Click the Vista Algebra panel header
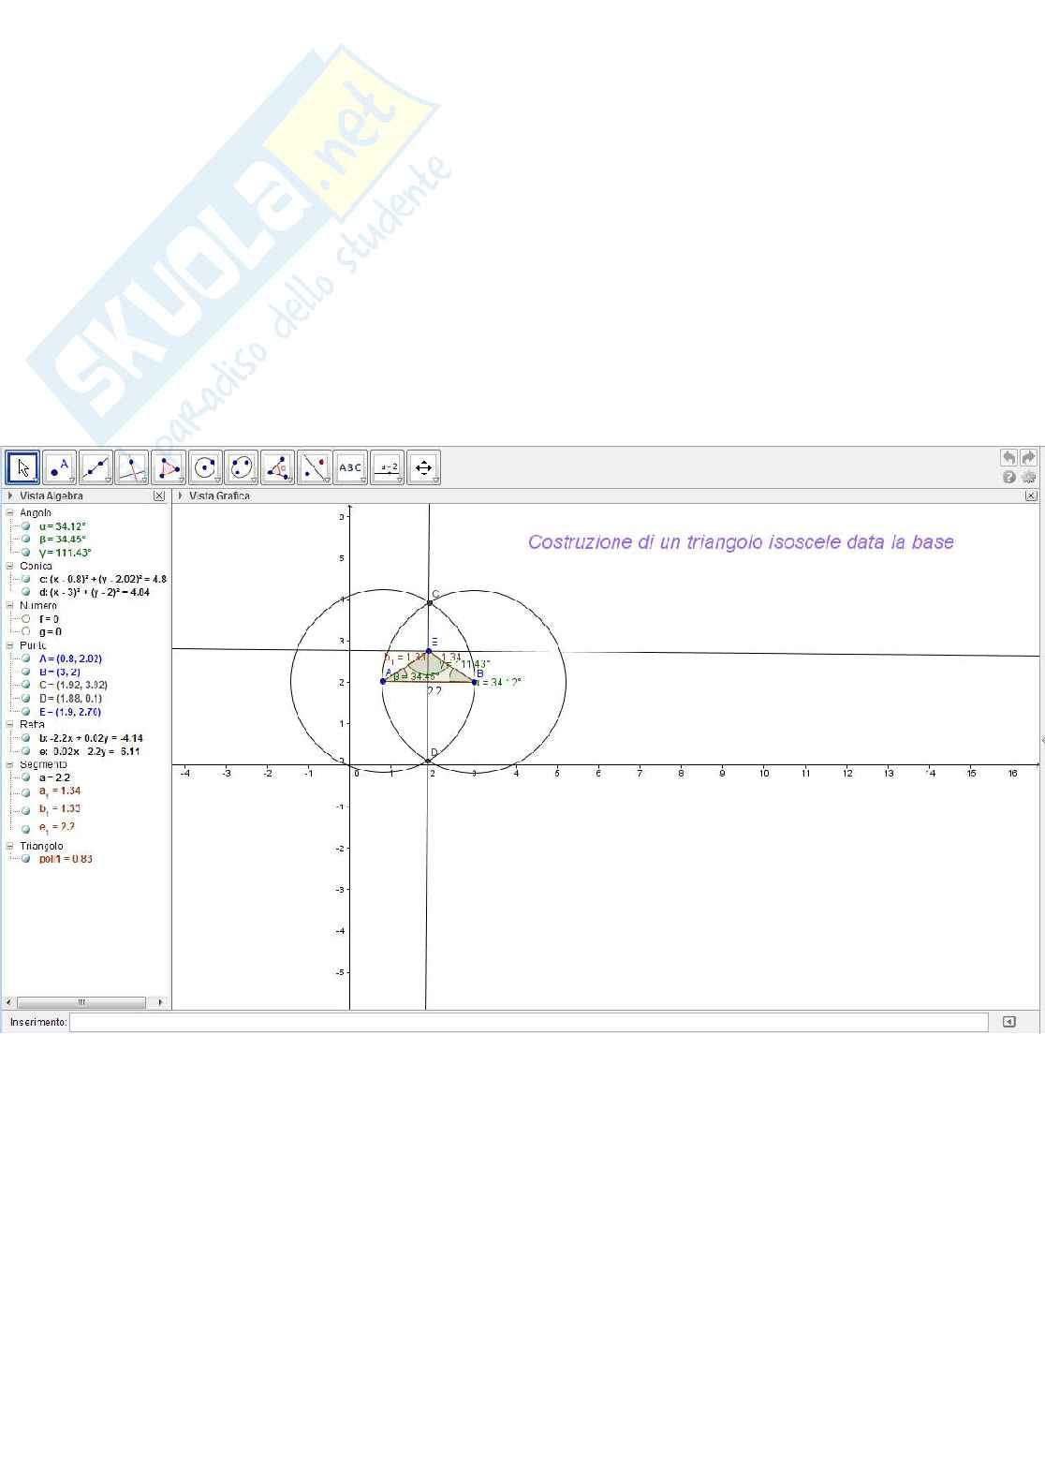1045x1479 pixels. click(x=52, y=495)
